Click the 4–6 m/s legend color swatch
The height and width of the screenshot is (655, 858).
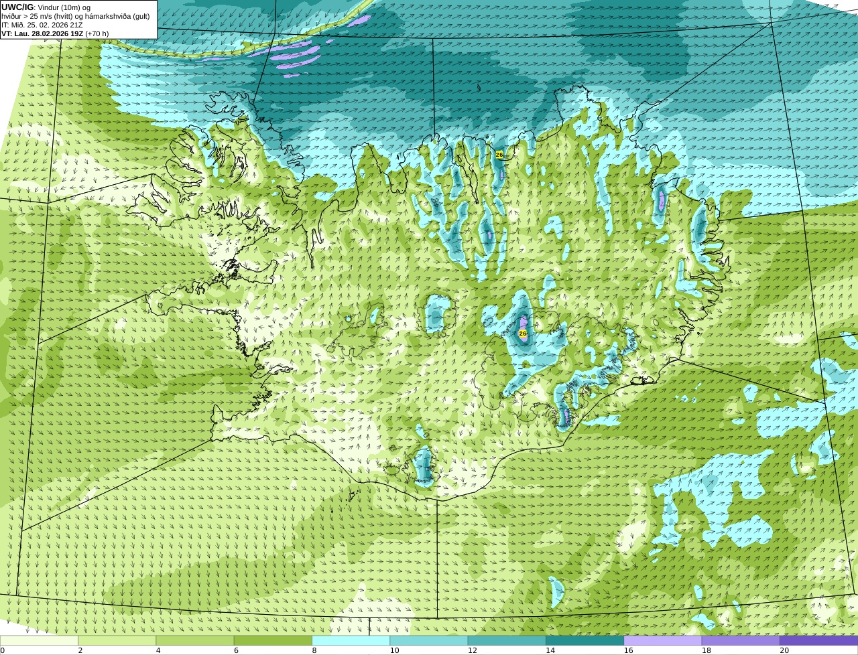(x=195, y=640)
